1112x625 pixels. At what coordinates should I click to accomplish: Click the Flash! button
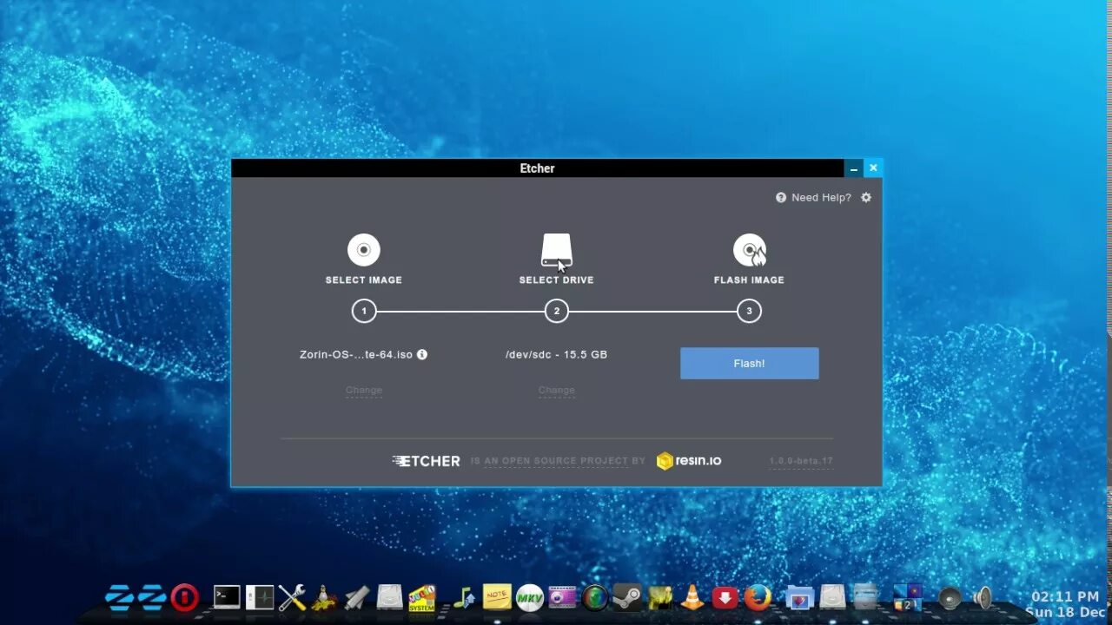pos(750,363)
